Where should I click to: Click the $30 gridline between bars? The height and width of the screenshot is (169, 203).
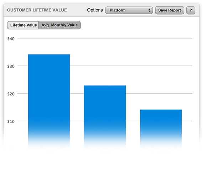pos(77,66)
